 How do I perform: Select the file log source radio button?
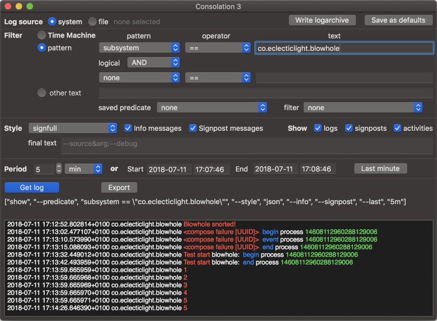coord(93,22)
